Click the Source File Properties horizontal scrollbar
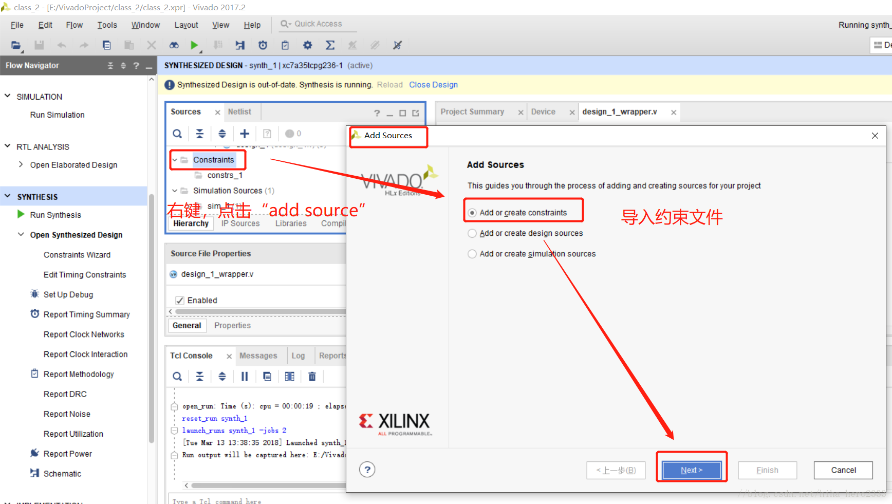Viewport: 892px width, 504px height. (x=261, y=311)
